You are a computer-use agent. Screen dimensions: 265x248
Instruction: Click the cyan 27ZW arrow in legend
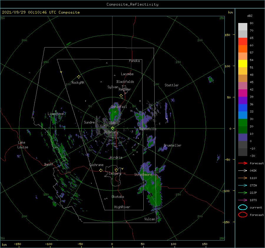tap(243, 185)
